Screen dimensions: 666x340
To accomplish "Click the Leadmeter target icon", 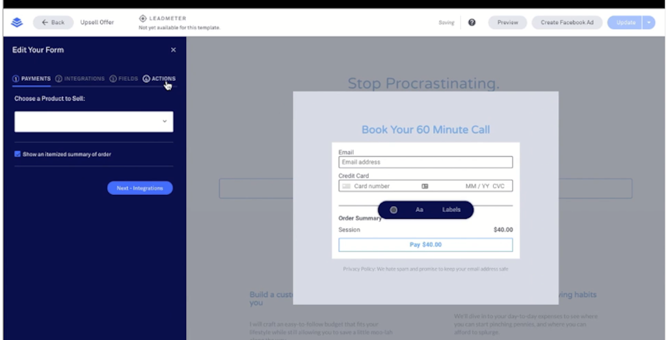I will tap(142, 19).
